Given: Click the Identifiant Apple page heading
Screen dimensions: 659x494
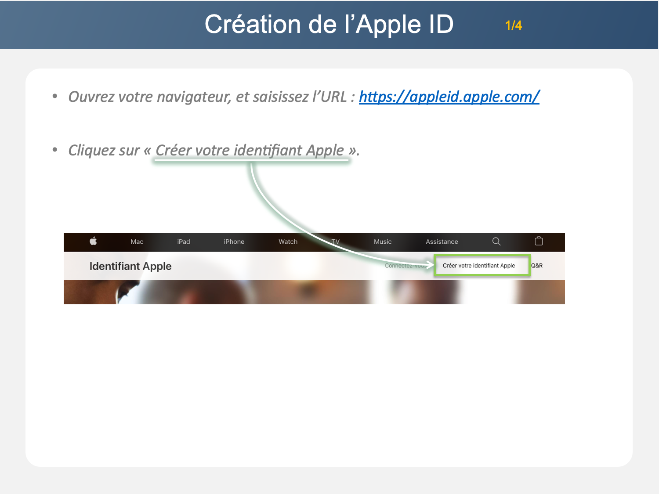Looking at the screenshot, I should coord(130,266).
